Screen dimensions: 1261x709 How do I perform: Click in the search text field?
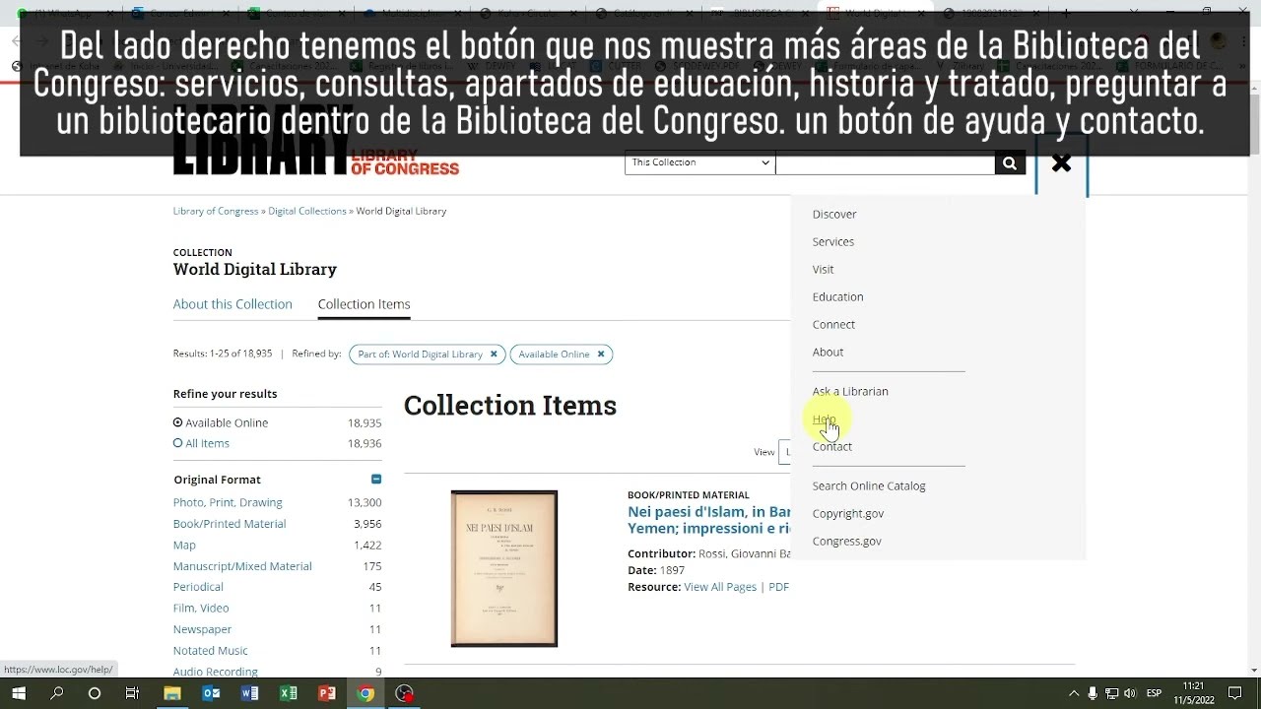click(885, 163)
